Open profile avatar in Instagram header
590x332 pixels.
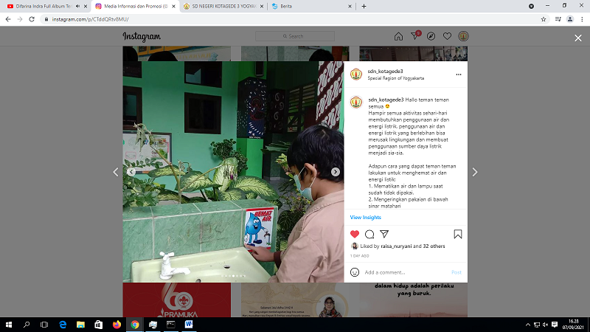point(463,36)
